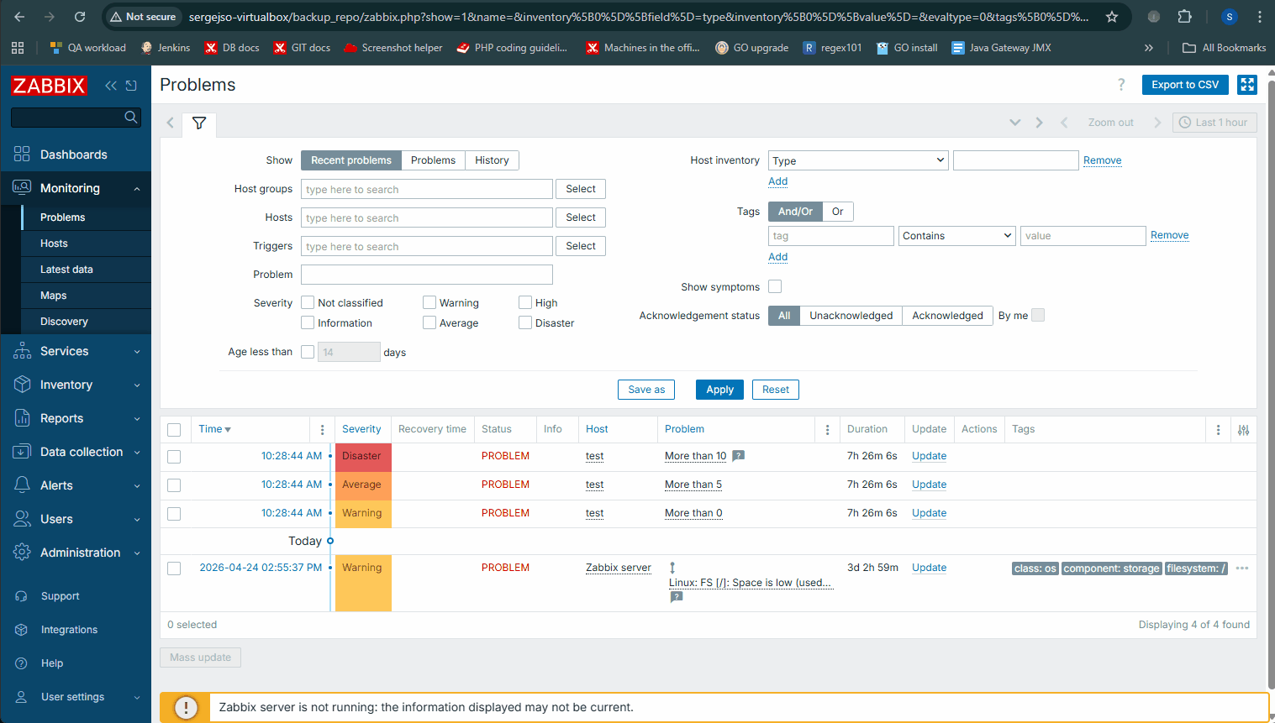Open the help question mark icon
1275x723 pixels.
pyautogui.click(x=1121, y=85)
